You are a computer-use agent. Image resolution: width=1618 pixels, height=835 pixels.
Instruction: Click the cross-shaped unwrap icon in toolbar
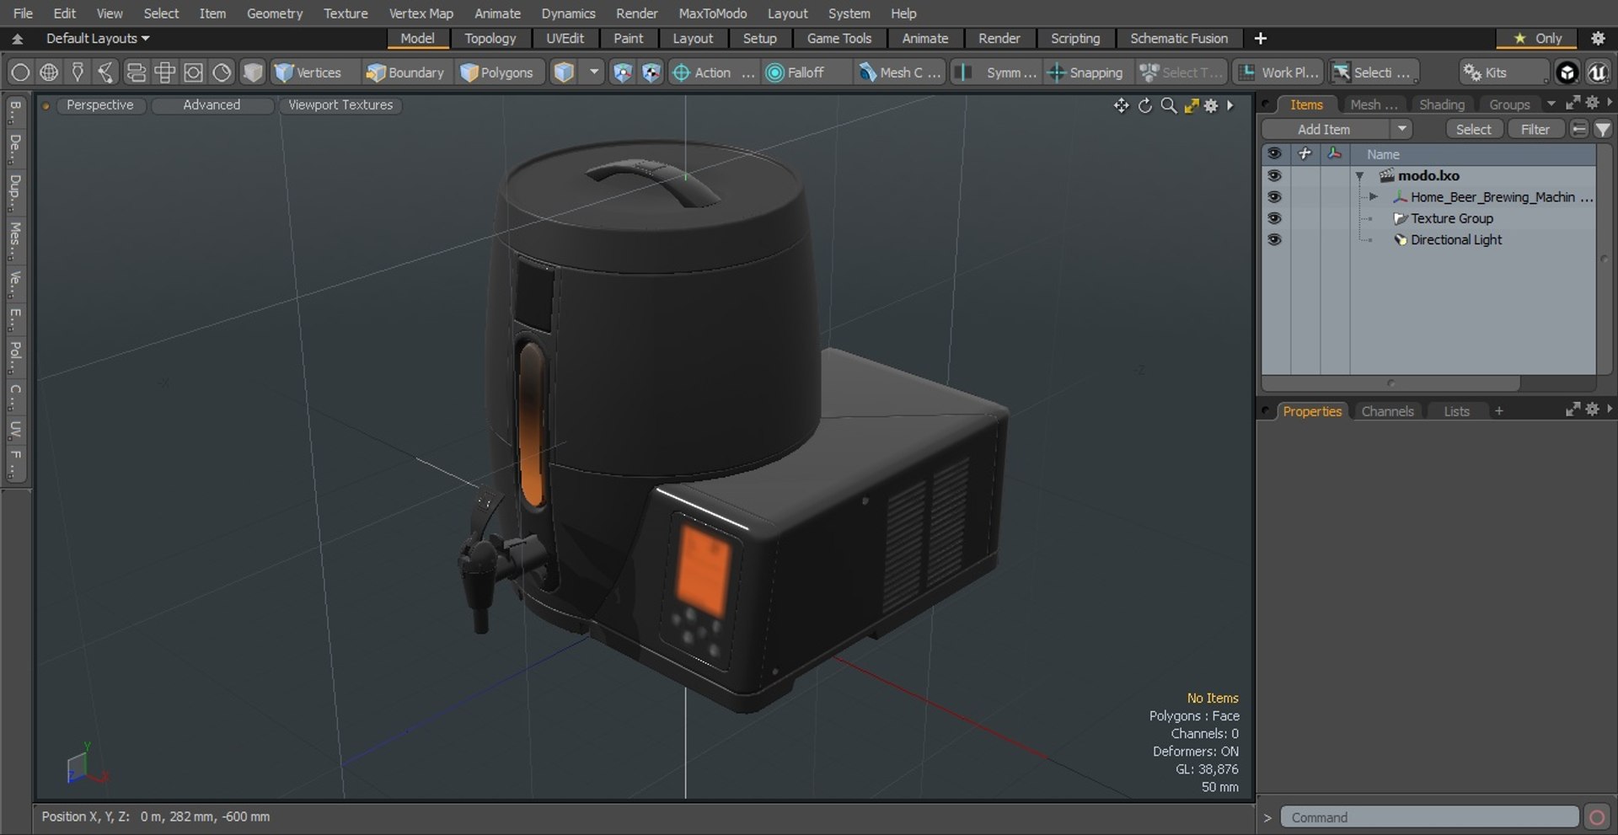pyautogui.click(x=164, y=72)
